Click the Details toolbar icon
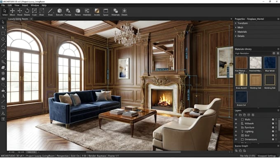Screen dimensions: 280x158 point(124,12)
